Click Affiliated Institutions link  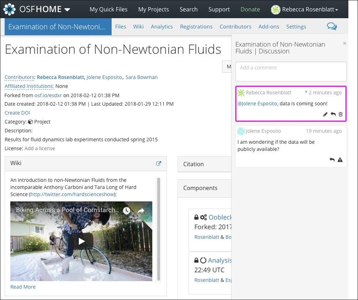(29, 86)
